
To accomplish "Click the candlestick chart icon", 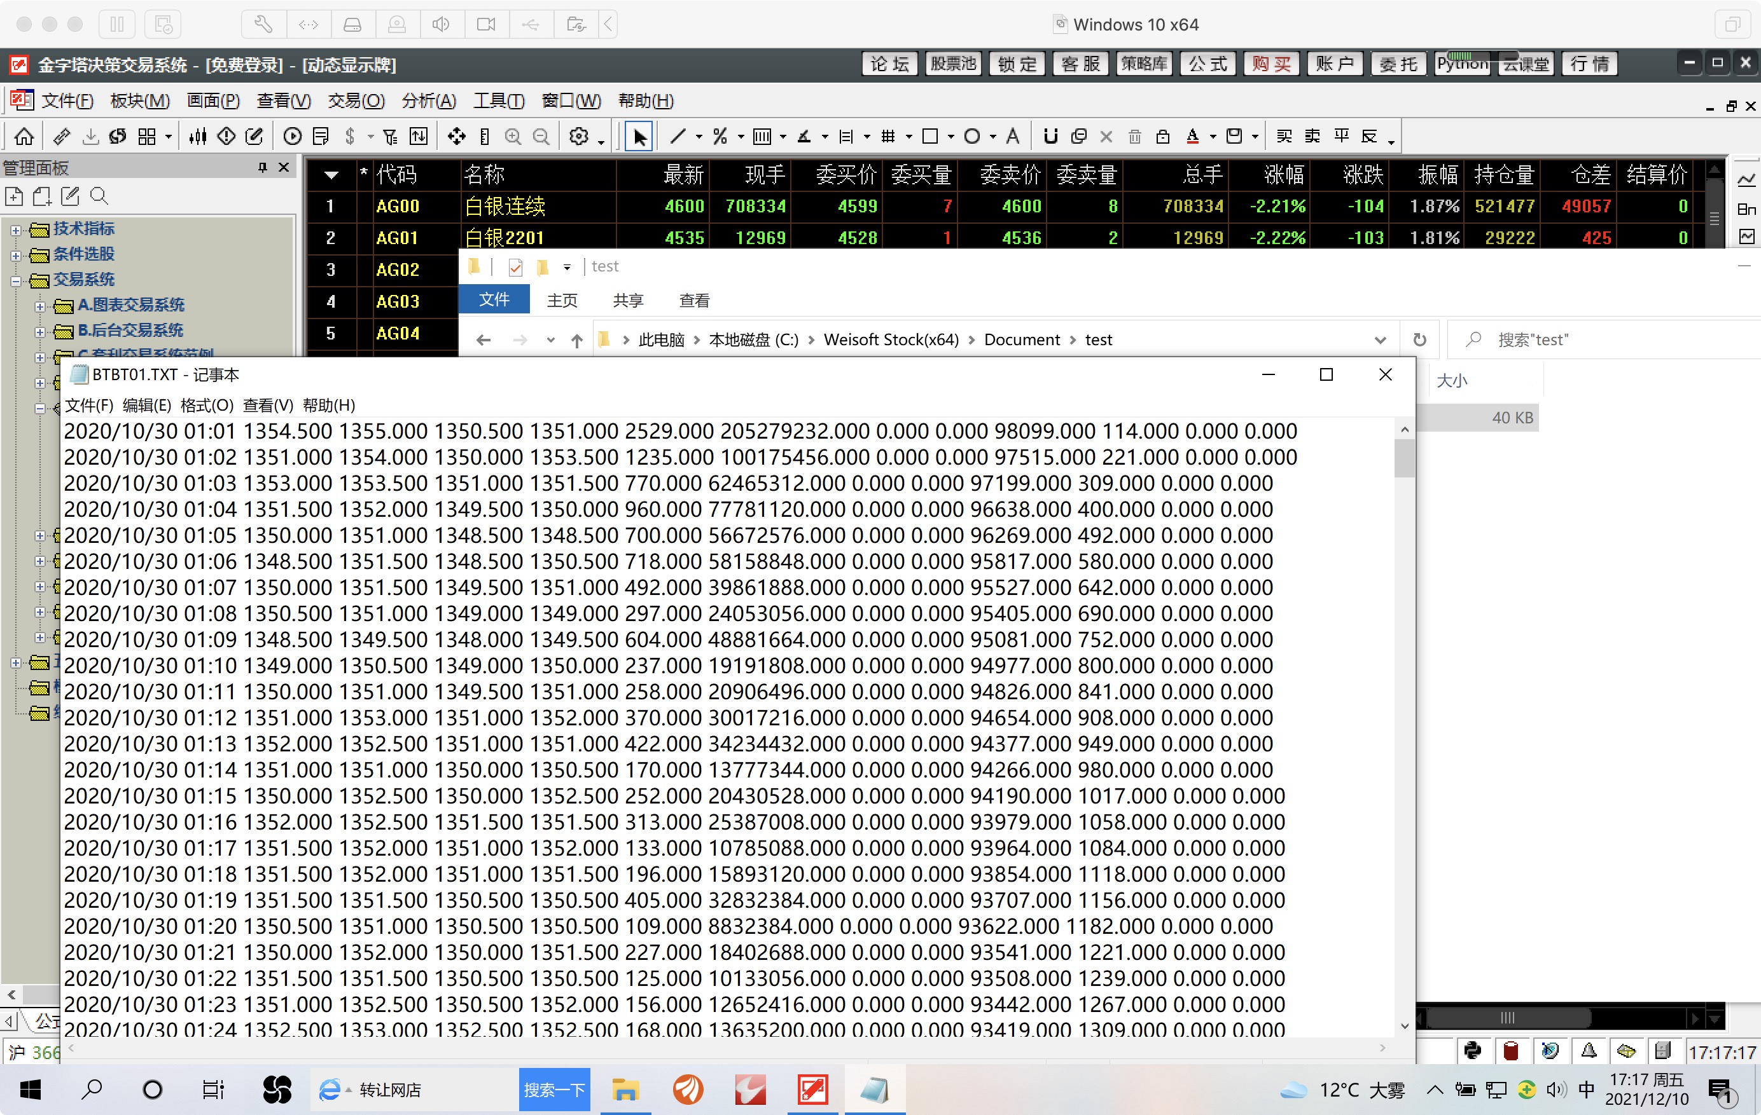I will coord(197,136).
